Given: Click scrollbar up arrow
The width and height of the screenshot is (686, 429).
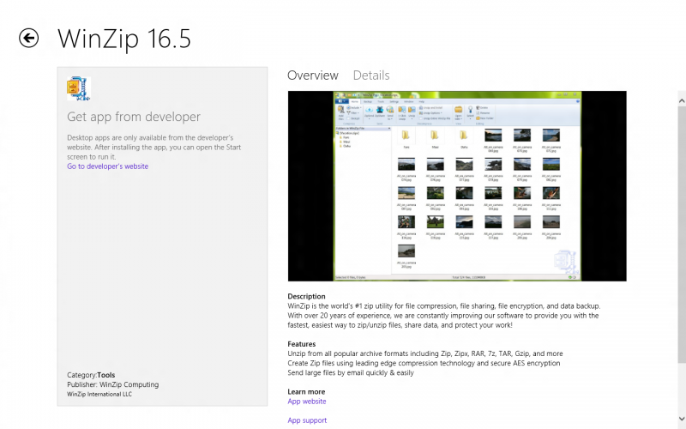Looking at the screenshot, I should (682, 101).
